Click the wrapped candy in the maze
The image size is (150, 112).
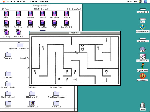(x=75, y=79)
